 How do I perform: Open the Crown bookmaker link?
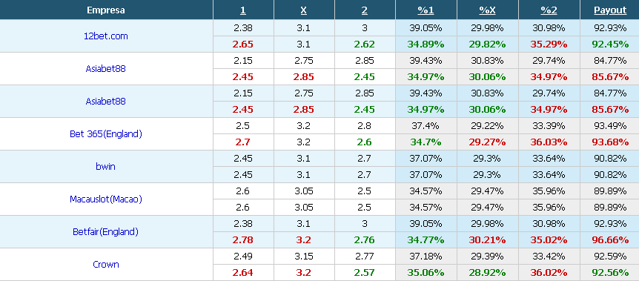[x=106, y=264]
